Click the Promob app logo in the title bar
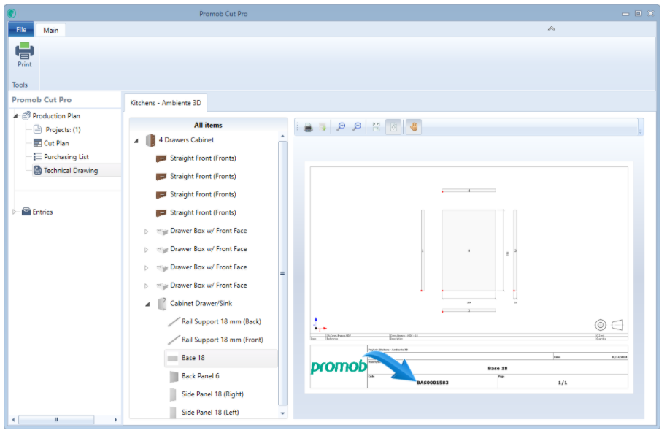This screenshot has width=667, height=433. click(x=12, y=13)
